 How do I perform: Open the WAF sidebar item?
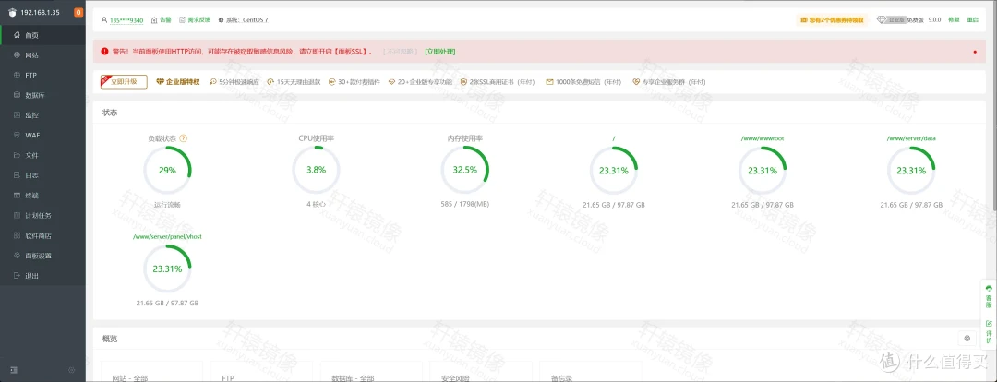point(42,136)
